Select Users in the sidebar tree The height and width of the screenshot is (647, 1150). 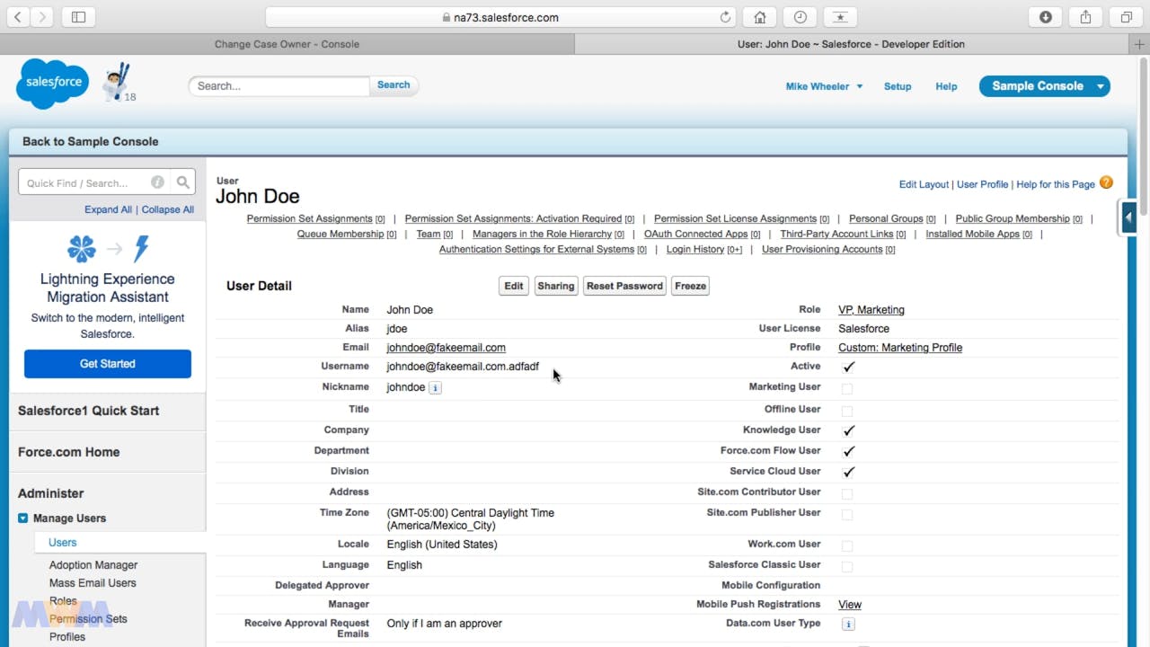point(63,543)
